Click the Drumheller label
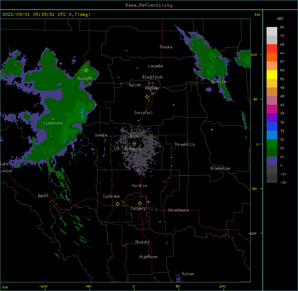Screen dimensions: 298x291 point(221,168)
